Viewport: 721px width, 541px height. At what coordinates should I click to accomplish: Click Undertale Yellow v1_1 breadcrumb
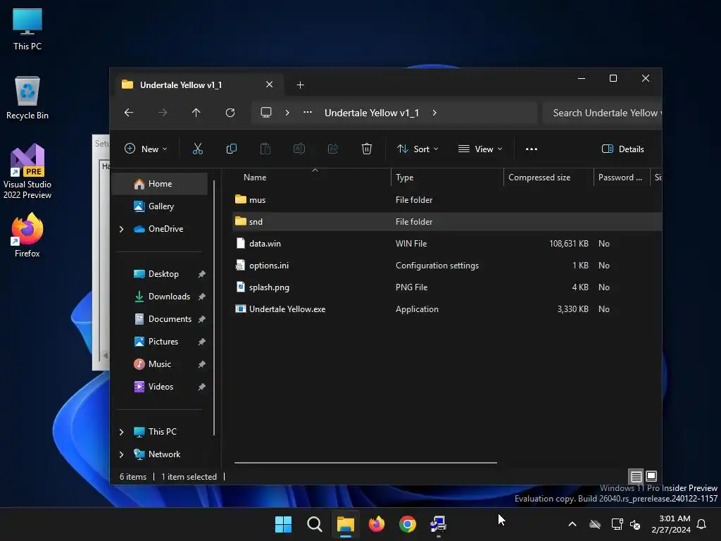(372, 113)
